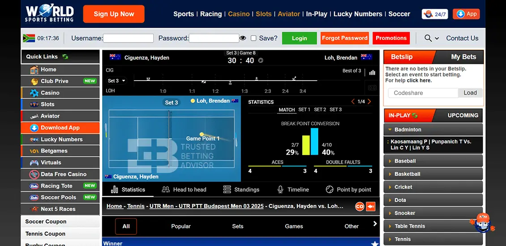Collapse the Badminton in-play section
Viewport: 506px width, 246px height.
[433, 129]
